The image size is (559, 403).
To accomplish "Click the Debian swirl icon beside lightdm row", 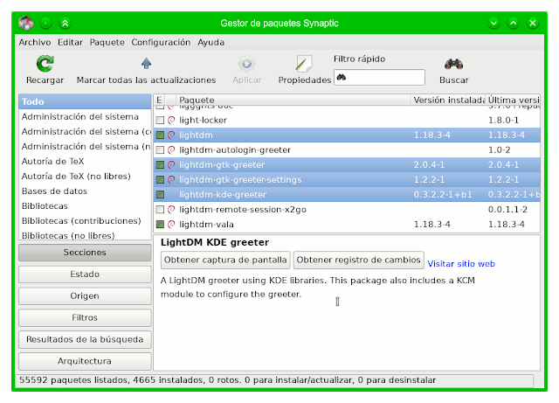I will click(x=171, y=135).
